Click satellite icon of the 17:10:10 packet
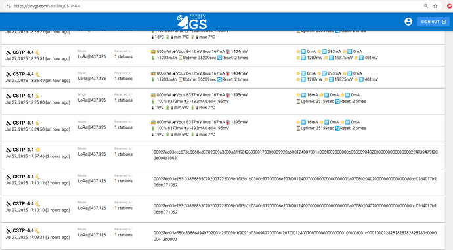This screenshot has width=453, height=250. tap(8, 204)
